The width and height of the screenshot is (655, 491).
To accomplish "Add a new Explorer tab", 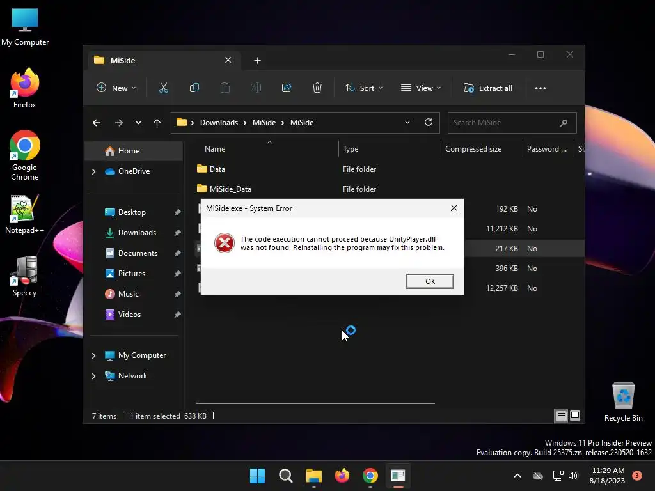I will [257, 61].
